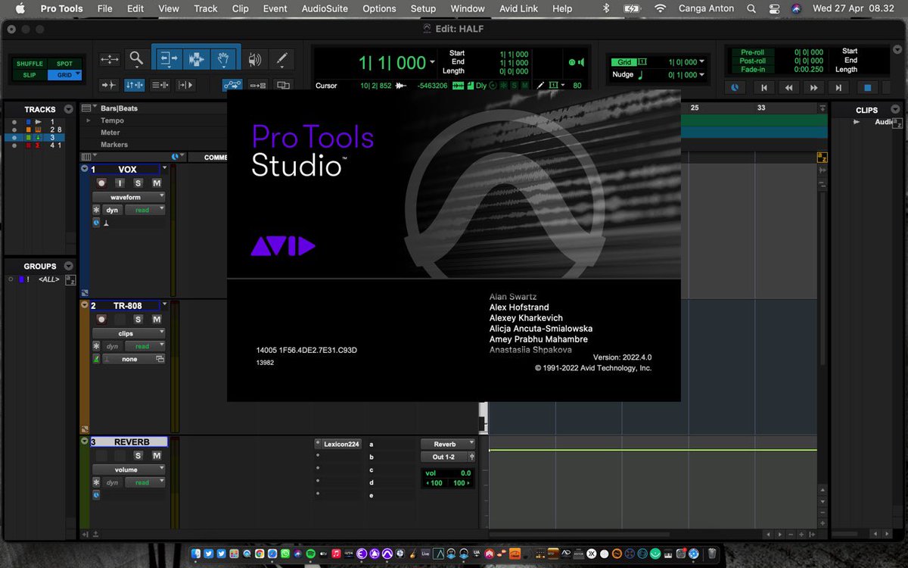908x568 pixels.
Task: Toggle Pre-roll button
Action: click(x=752, y=52)
